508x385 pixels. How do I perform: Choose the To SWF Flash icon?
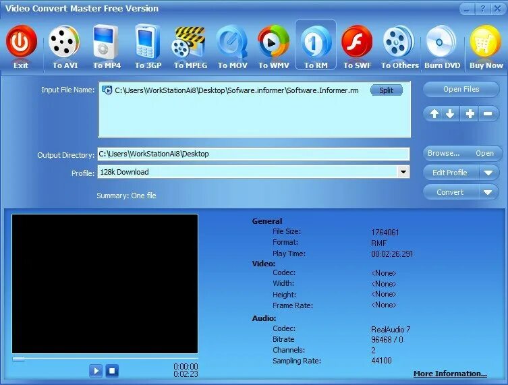357,41
